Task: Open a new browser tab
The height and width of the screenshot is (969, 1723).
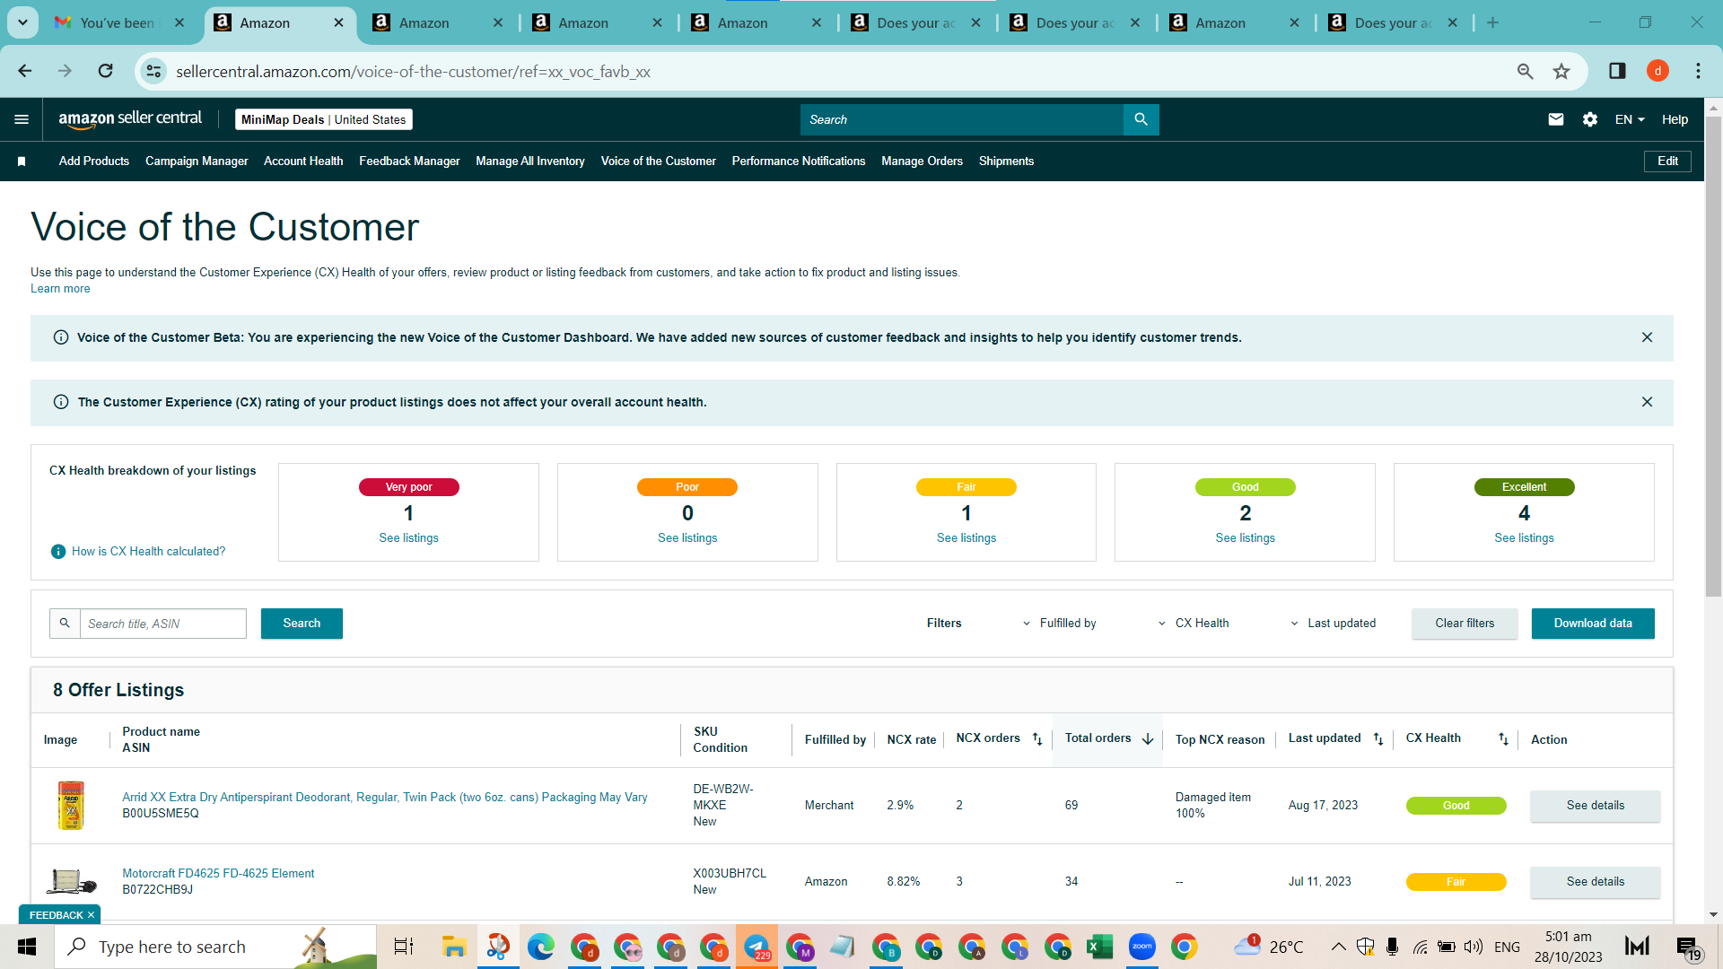Action: 1492,23
